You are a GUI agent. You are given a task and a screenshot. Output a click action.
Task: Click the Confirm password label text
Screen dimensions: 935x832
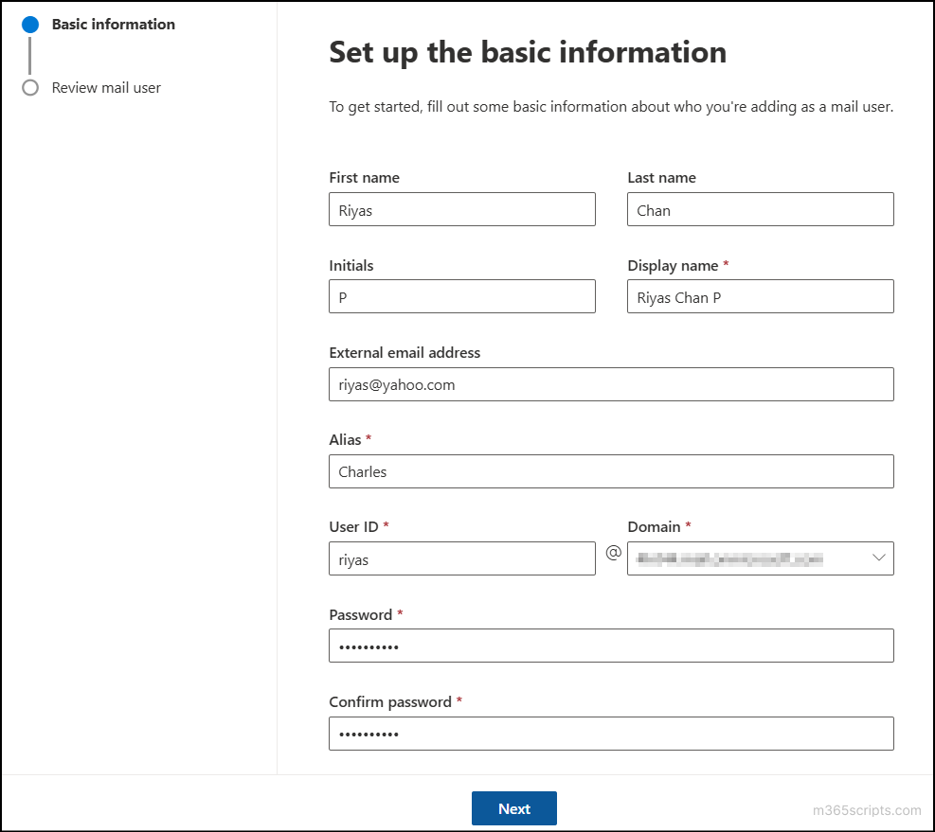coord(389,702)
